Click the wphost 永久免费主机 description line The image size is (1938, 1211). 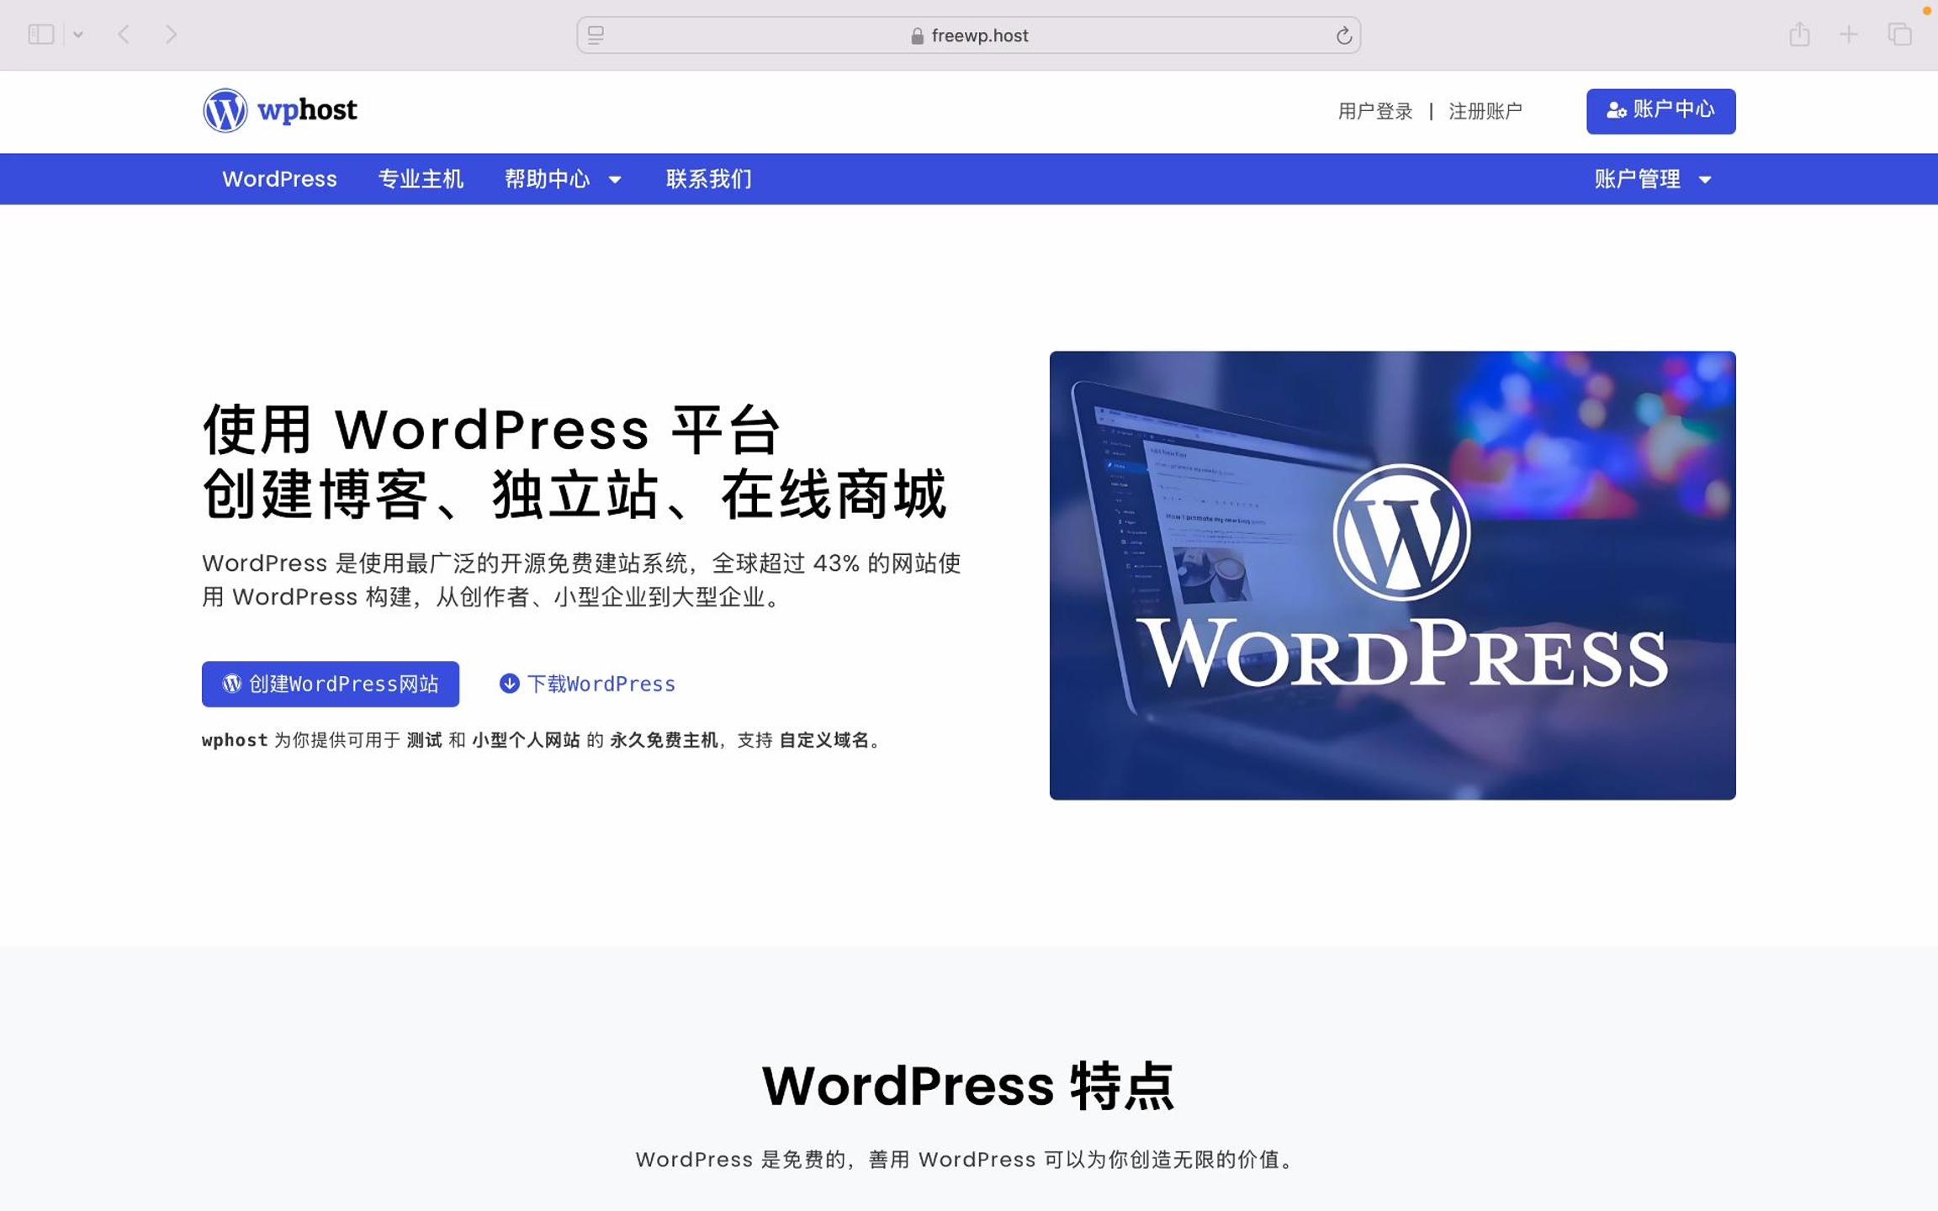(x=543, y=740)
